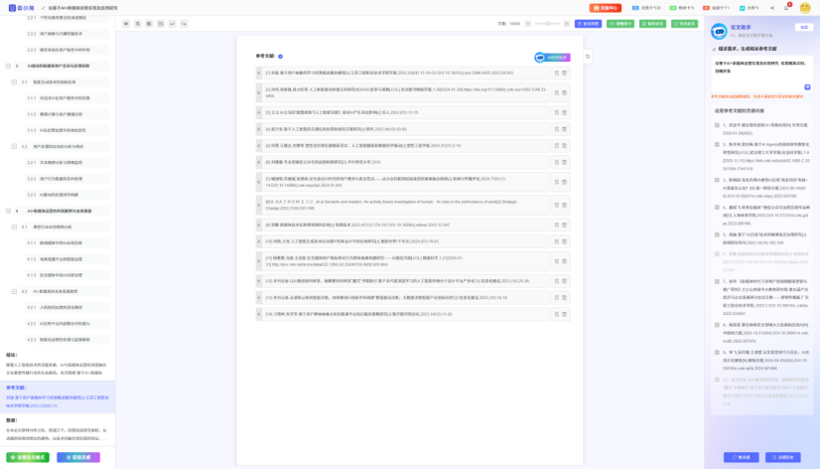
Task: Click the refresh icon on the page's right edge
Action: coord(588,57)
